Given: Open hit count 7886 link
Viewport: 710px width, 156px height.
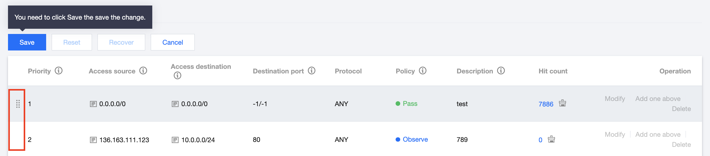Looking at the screenshot, I should click(546, 104).
